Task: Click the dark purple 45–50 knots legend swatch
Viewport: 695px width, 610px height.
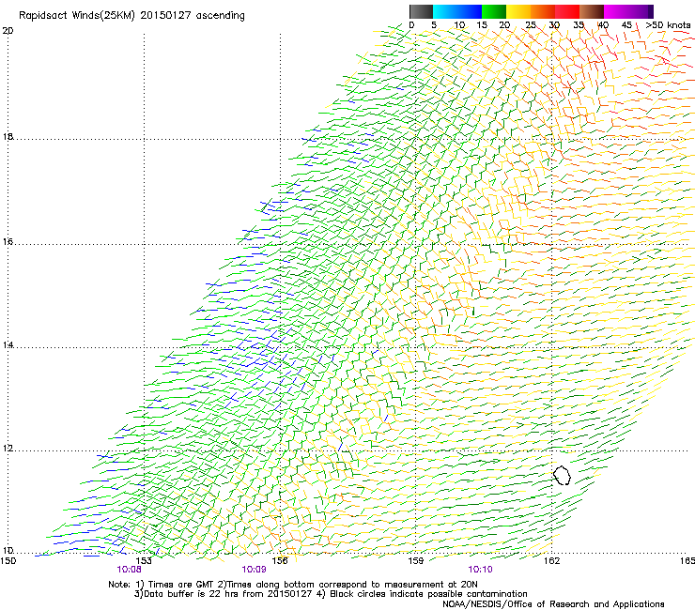Action: click(x=641, y=11)
